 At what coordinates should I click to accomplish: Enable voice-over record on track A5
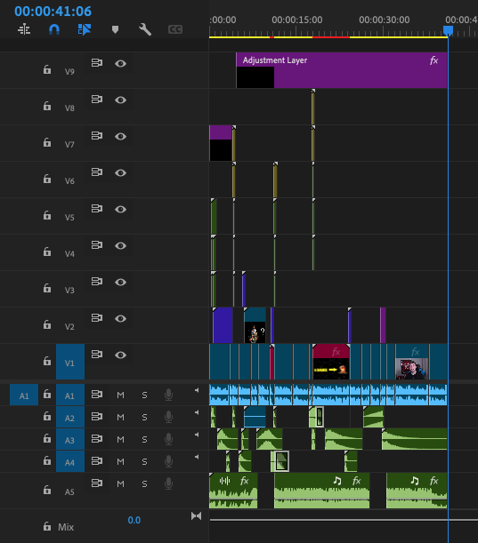click(168, 483)
